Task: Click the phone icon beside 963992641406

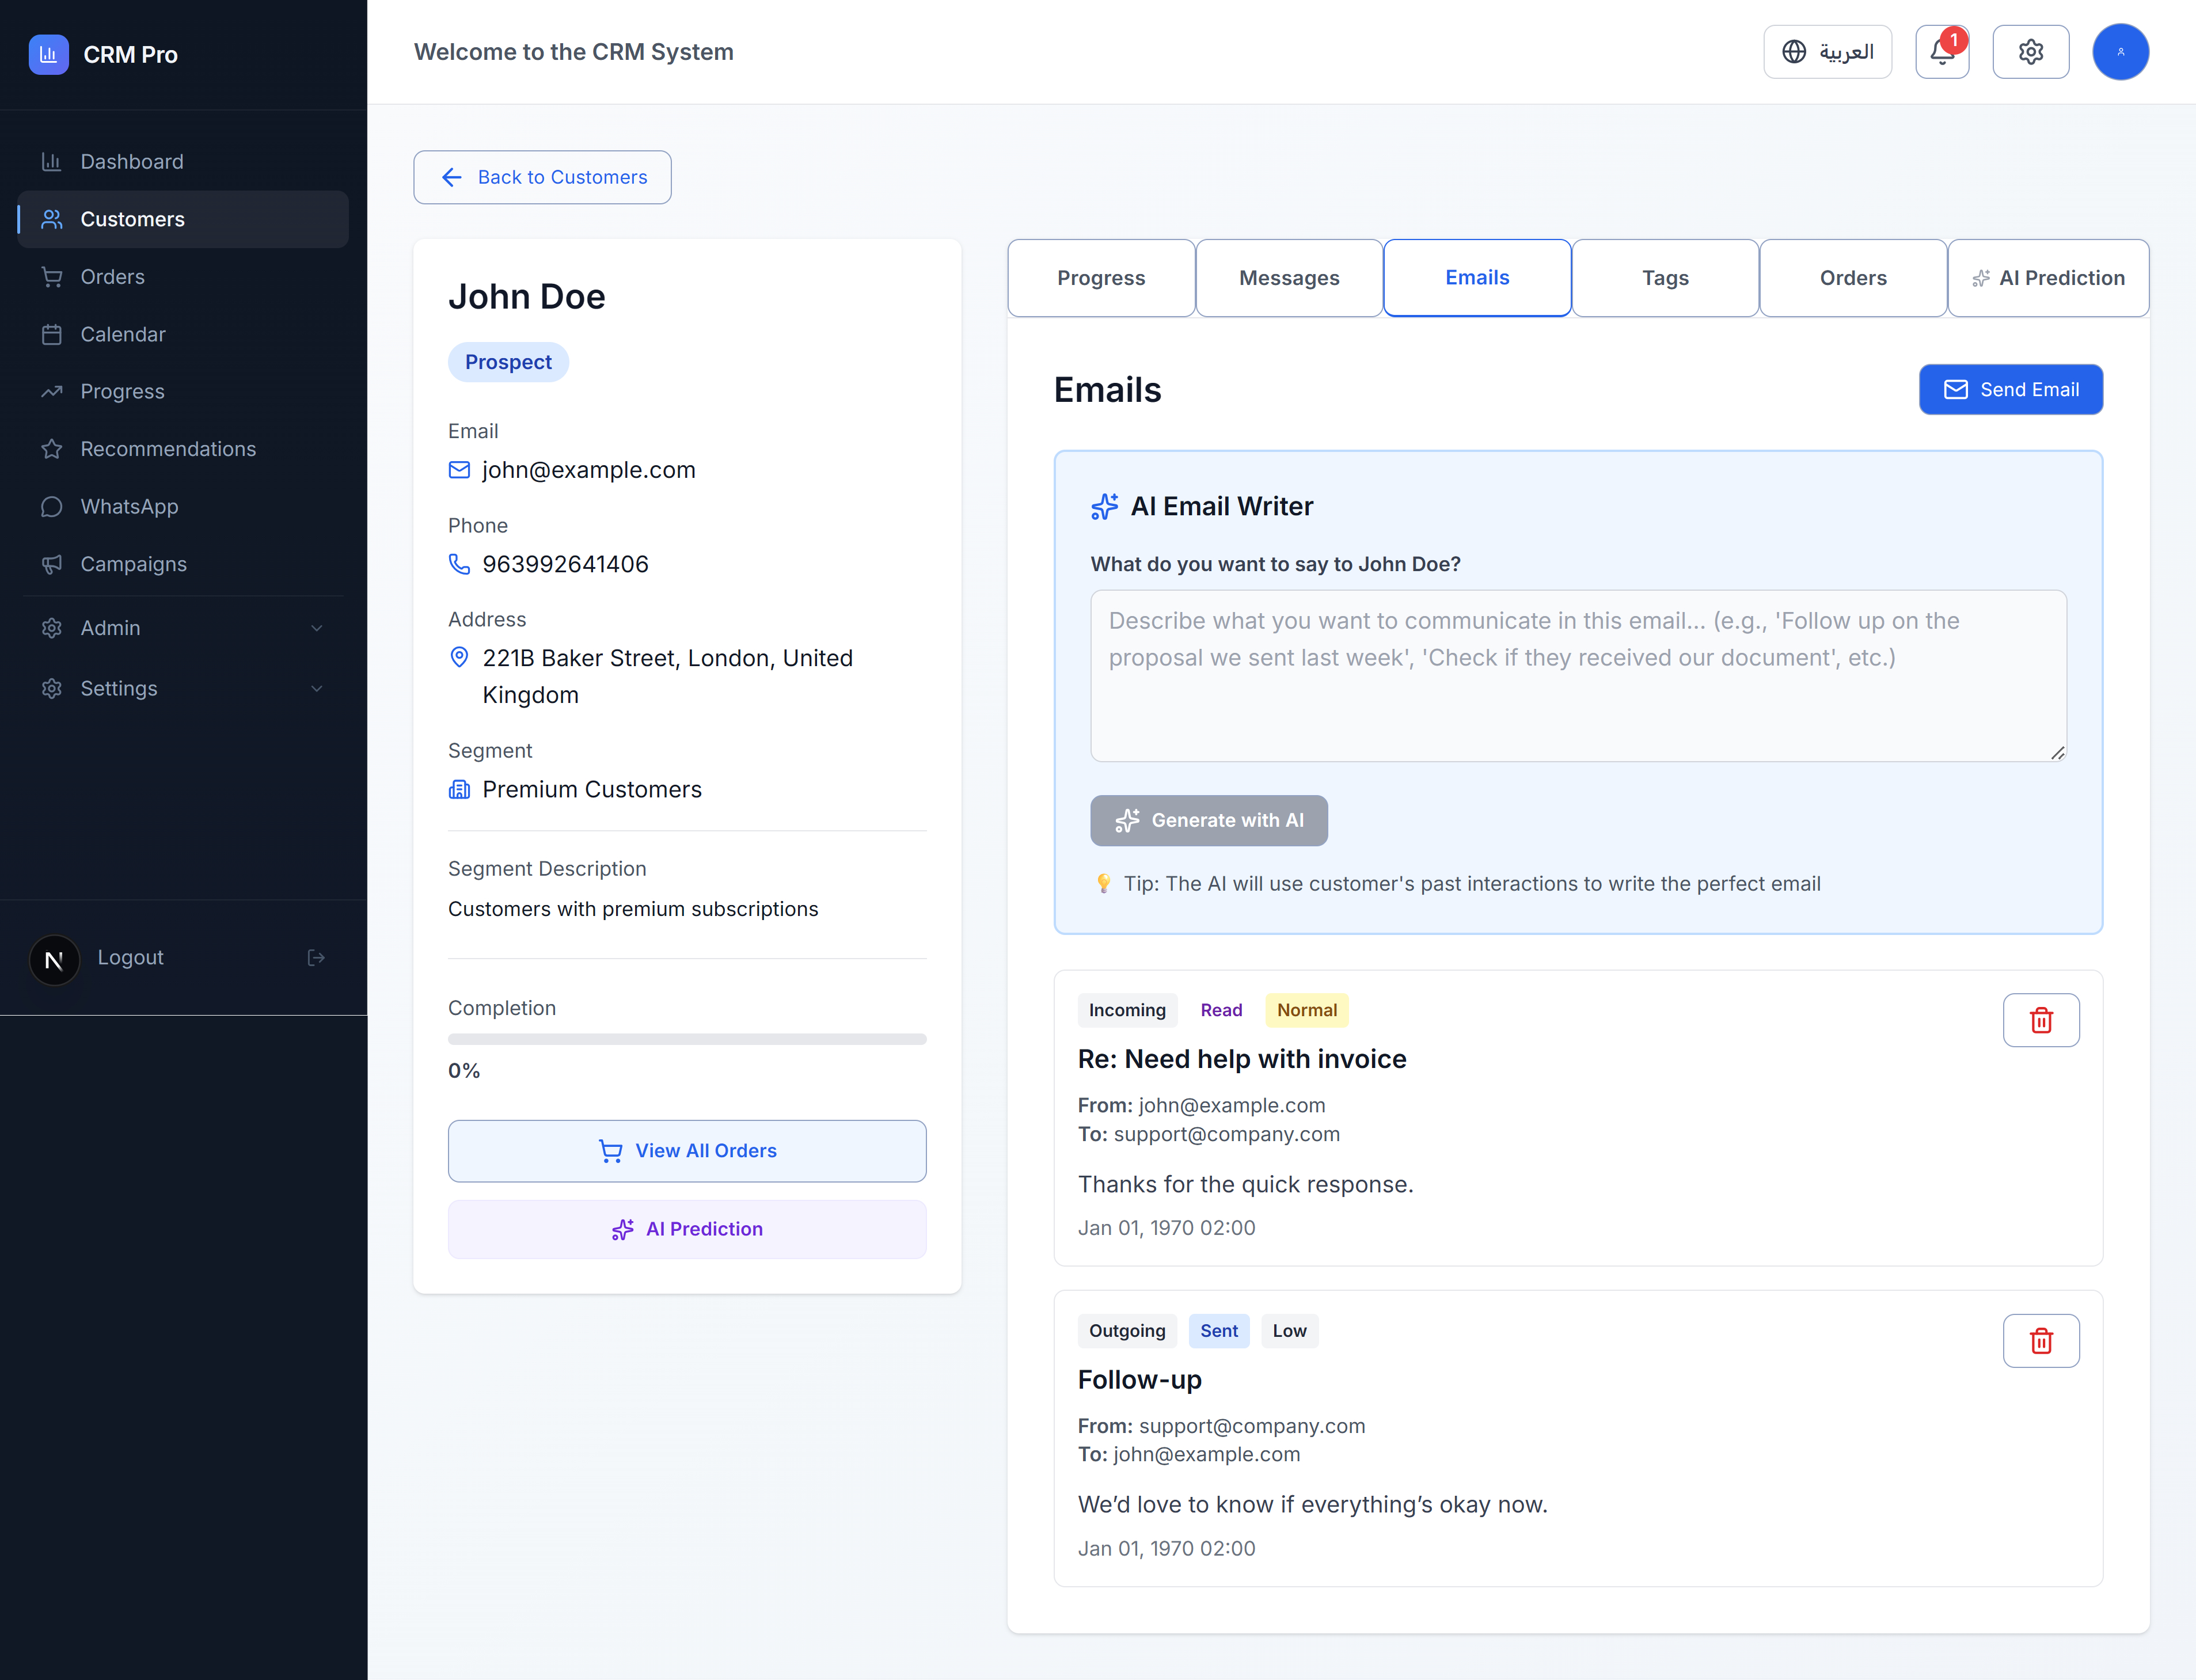Action: click(x=459, y=564)
